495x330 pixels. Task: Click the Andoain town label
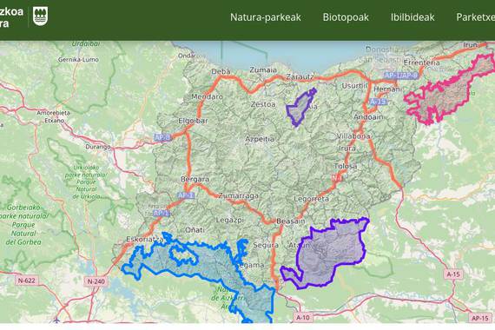pyautogui.click(x=368, y=117)
